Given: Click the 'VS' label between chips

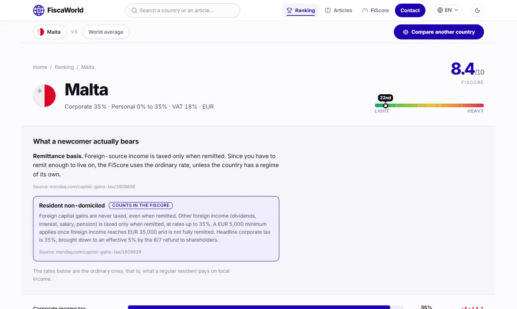Looking at the screenshot, I should pyautogui.click(x=74, y=32).
